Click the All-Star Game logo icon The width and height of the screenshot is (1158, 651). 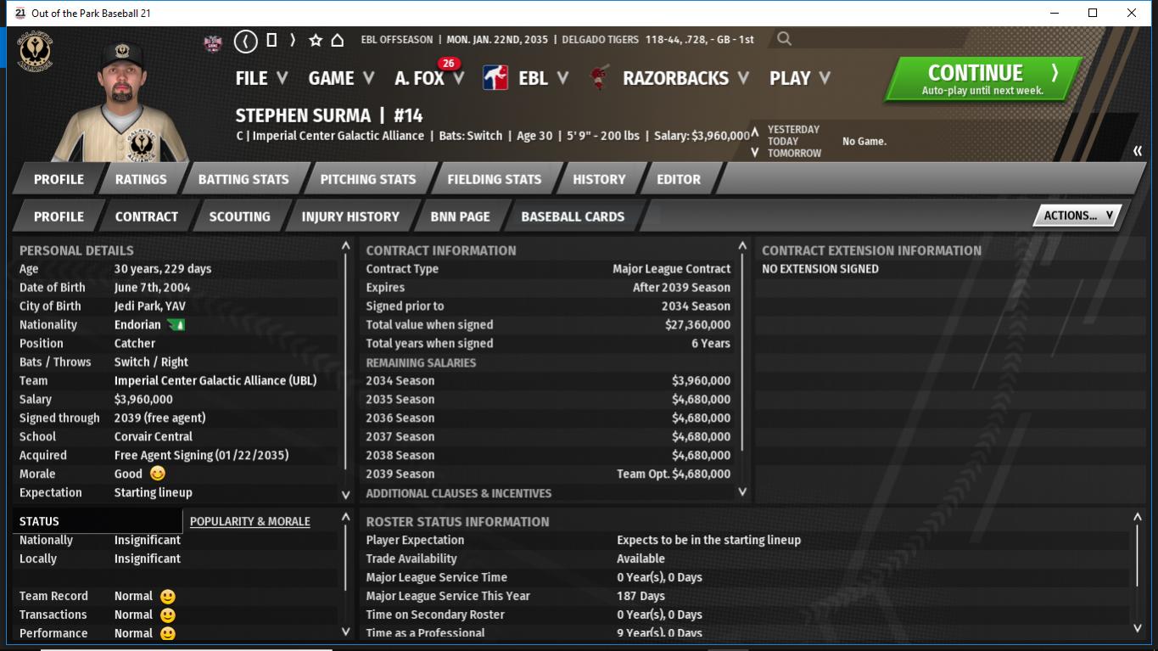coord(213,42)
